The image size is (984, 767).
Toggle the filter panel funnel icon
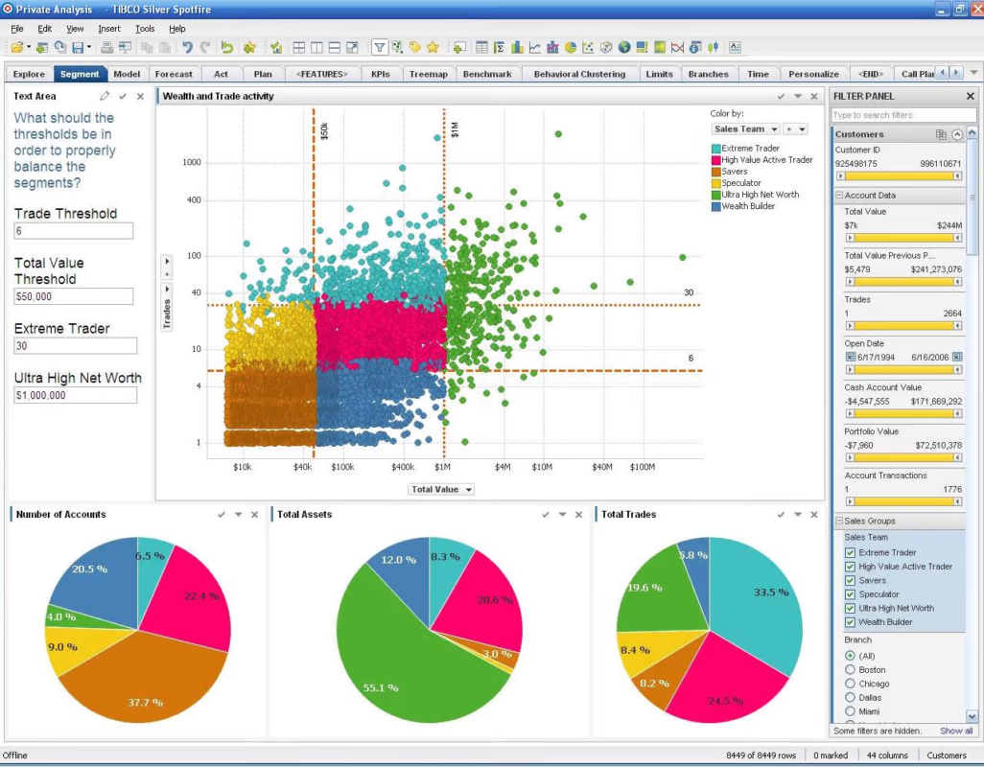[x=380, y=47]
